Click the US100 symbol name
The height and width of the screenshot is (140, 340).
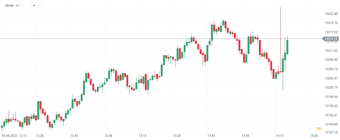(9, 5)
